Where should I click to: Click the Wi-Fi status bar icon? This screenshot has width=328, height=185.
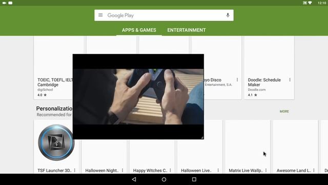[x=310, y=3]
